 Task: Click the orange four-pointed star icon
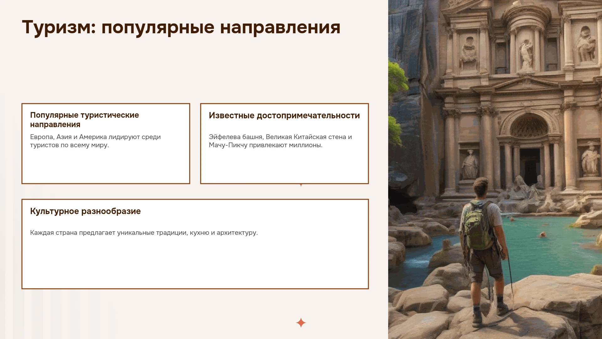point(301,323)
